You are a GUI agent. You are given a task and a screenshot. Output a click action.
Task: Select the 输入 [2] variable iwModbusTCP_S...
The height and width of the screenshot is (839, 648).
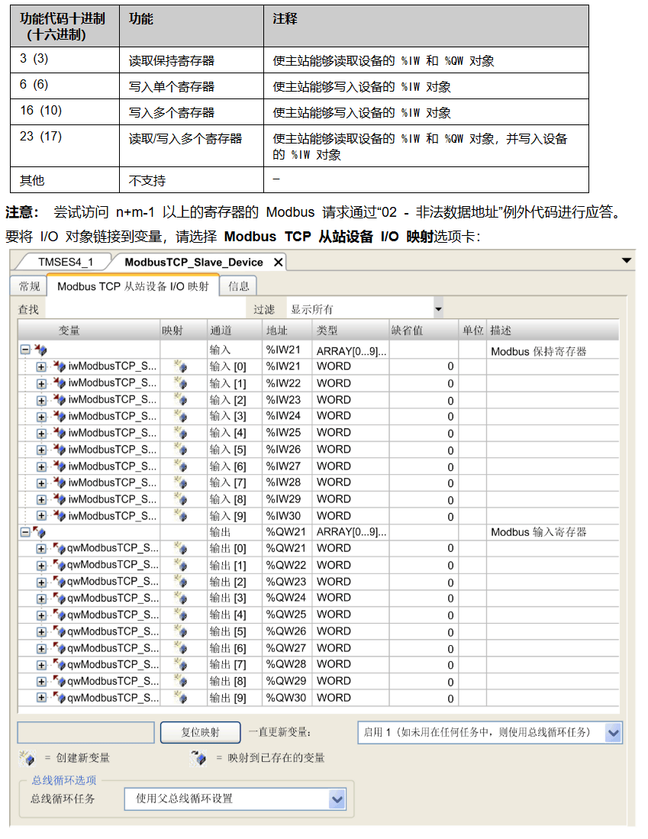(112, 400)
